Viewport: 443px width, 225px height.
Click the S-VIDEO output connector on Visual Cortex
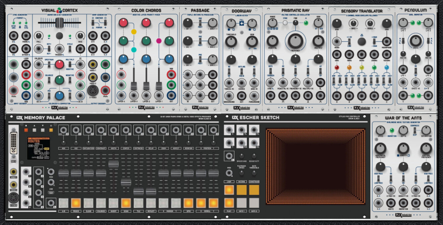tap(93, 90)
